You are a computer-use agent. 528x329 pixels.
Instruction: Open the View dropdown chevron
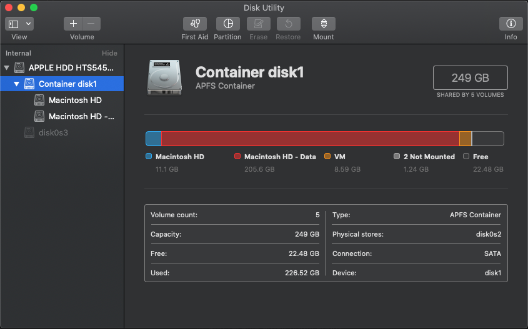click(29, 24)
